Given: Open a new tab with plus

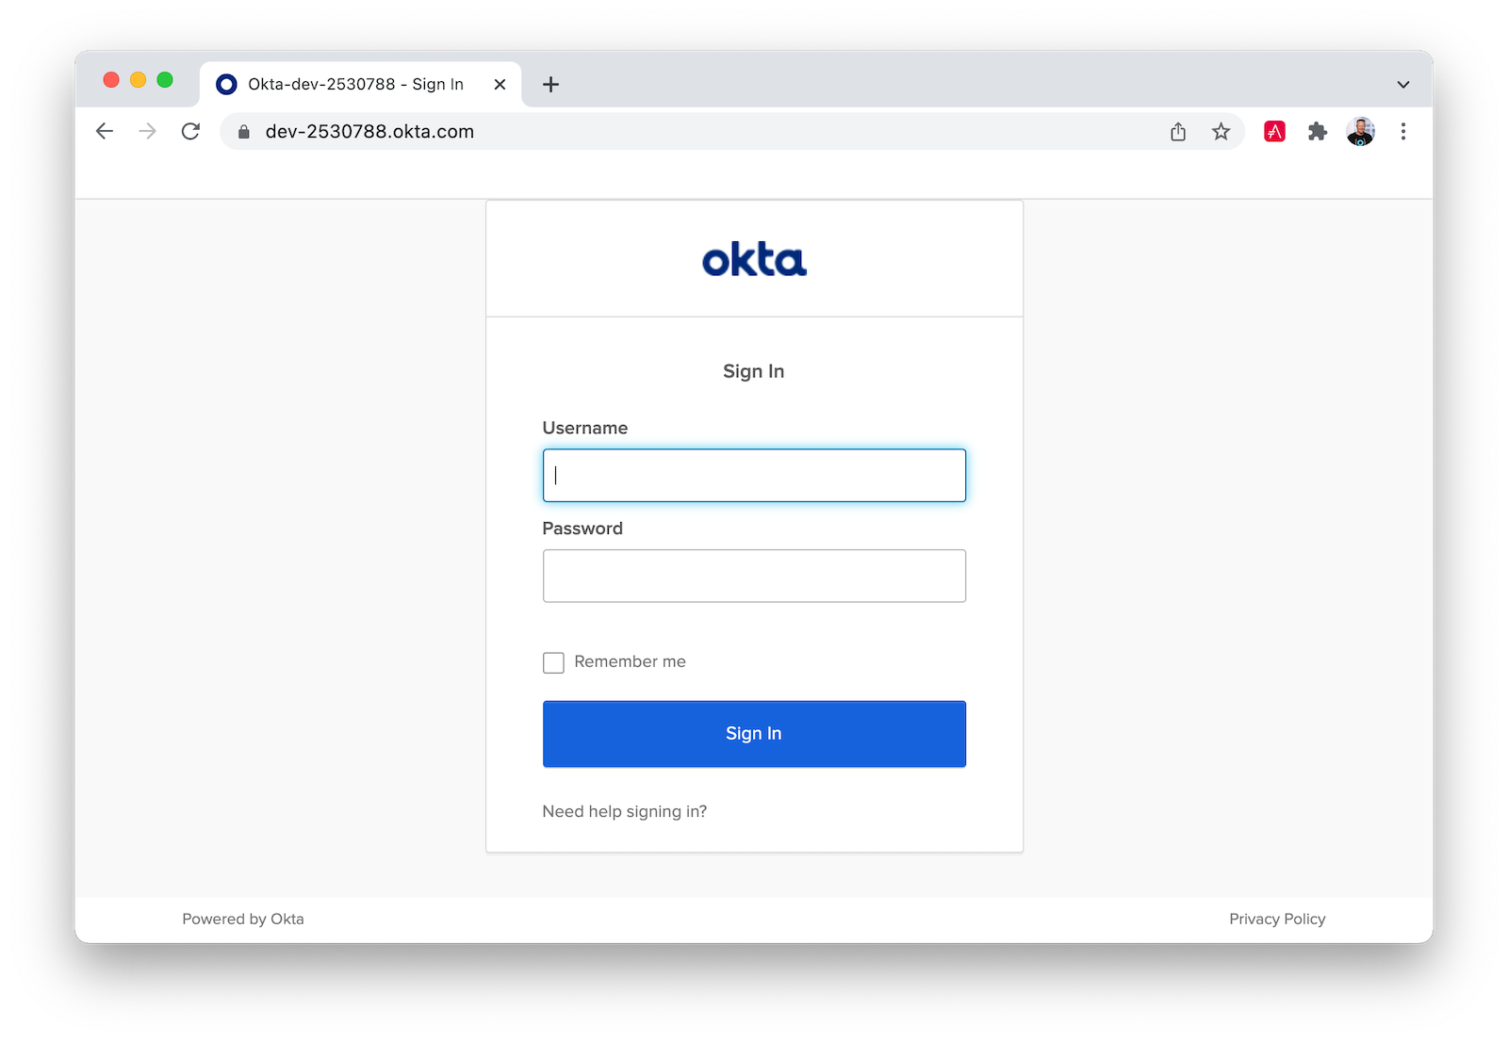Looking at the screenshot, I should 551,85.
